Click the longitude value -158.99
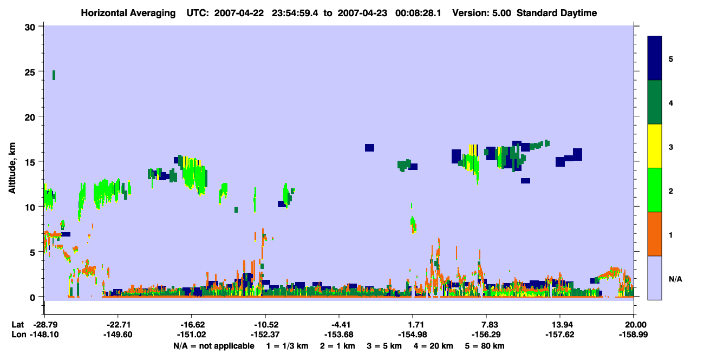704x361 pixels. pyautogui.click(x=633, y=334)
